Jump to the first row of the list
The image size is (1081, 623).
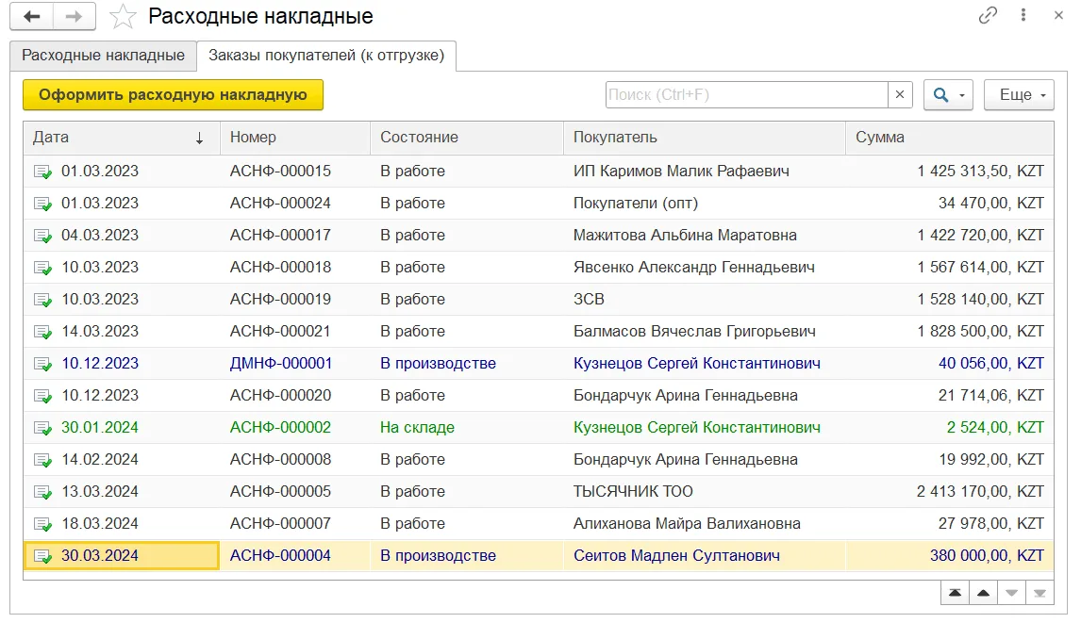point(955,593)
